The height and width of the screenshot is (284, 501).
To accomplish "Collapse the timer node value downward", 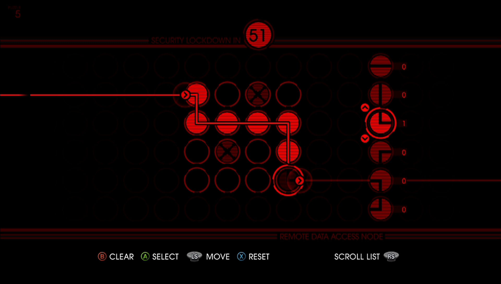I will coord(363,138).
